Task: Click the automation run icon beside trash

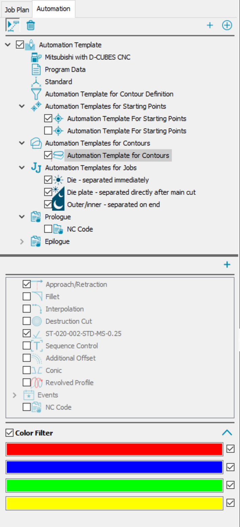Action: tap(13, 25)
